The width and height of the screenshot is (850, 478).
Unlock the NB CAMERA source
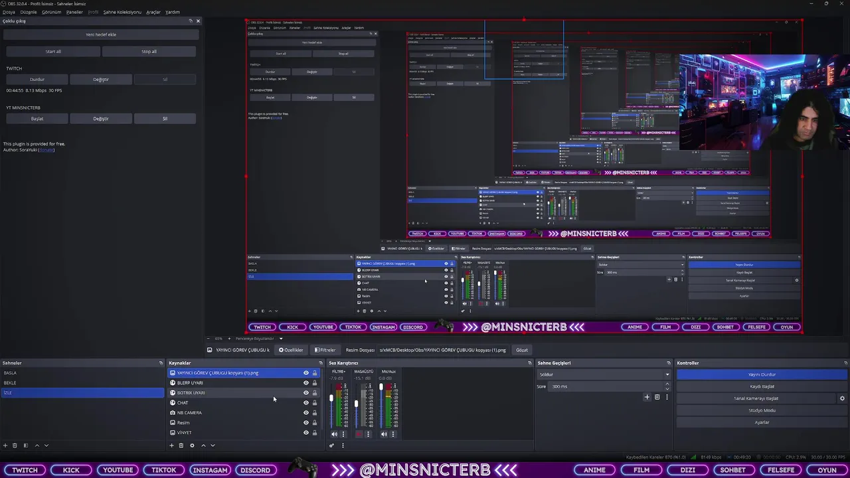pos(315,413)
